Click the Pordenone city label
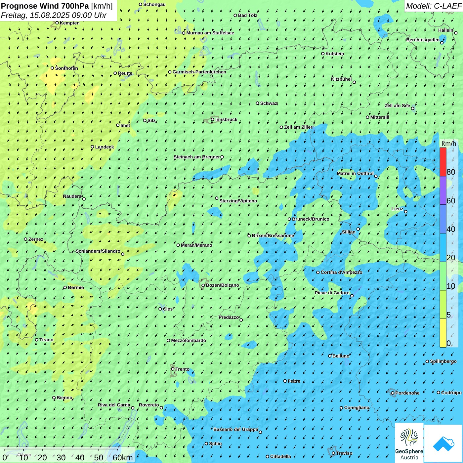 pyautogui.click(x=407, y=393)
